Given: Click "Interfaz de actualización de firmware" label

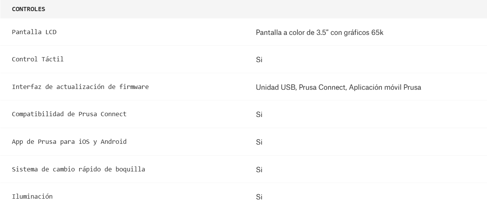Looking at the screenshot, I should 80,87.
